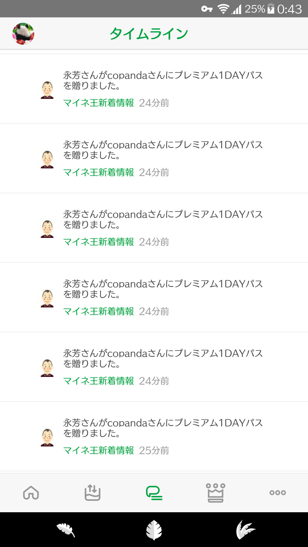Open the panda profile avatar
Viewport: 308px width, 547px height.
(23, 34)
